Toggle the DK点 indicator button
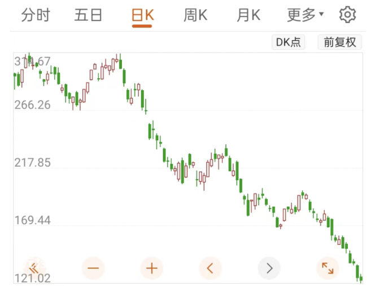Image resolution: width=367 pixels, height=286 pixels. pyautogui.click(x=289, y=42)
